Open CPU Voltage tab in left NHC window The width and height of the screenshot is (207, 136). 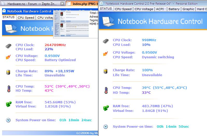(x=45, y=18)
